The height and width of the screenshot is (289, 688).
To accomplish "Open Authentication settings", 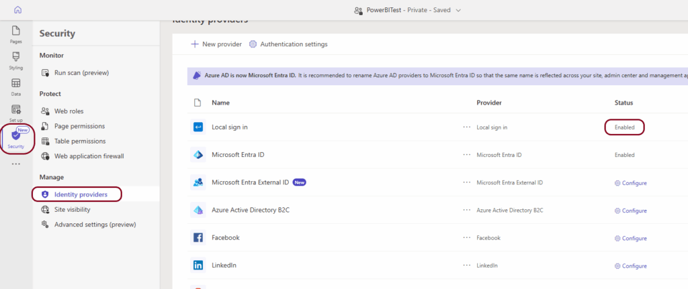I will pos(288,44).
